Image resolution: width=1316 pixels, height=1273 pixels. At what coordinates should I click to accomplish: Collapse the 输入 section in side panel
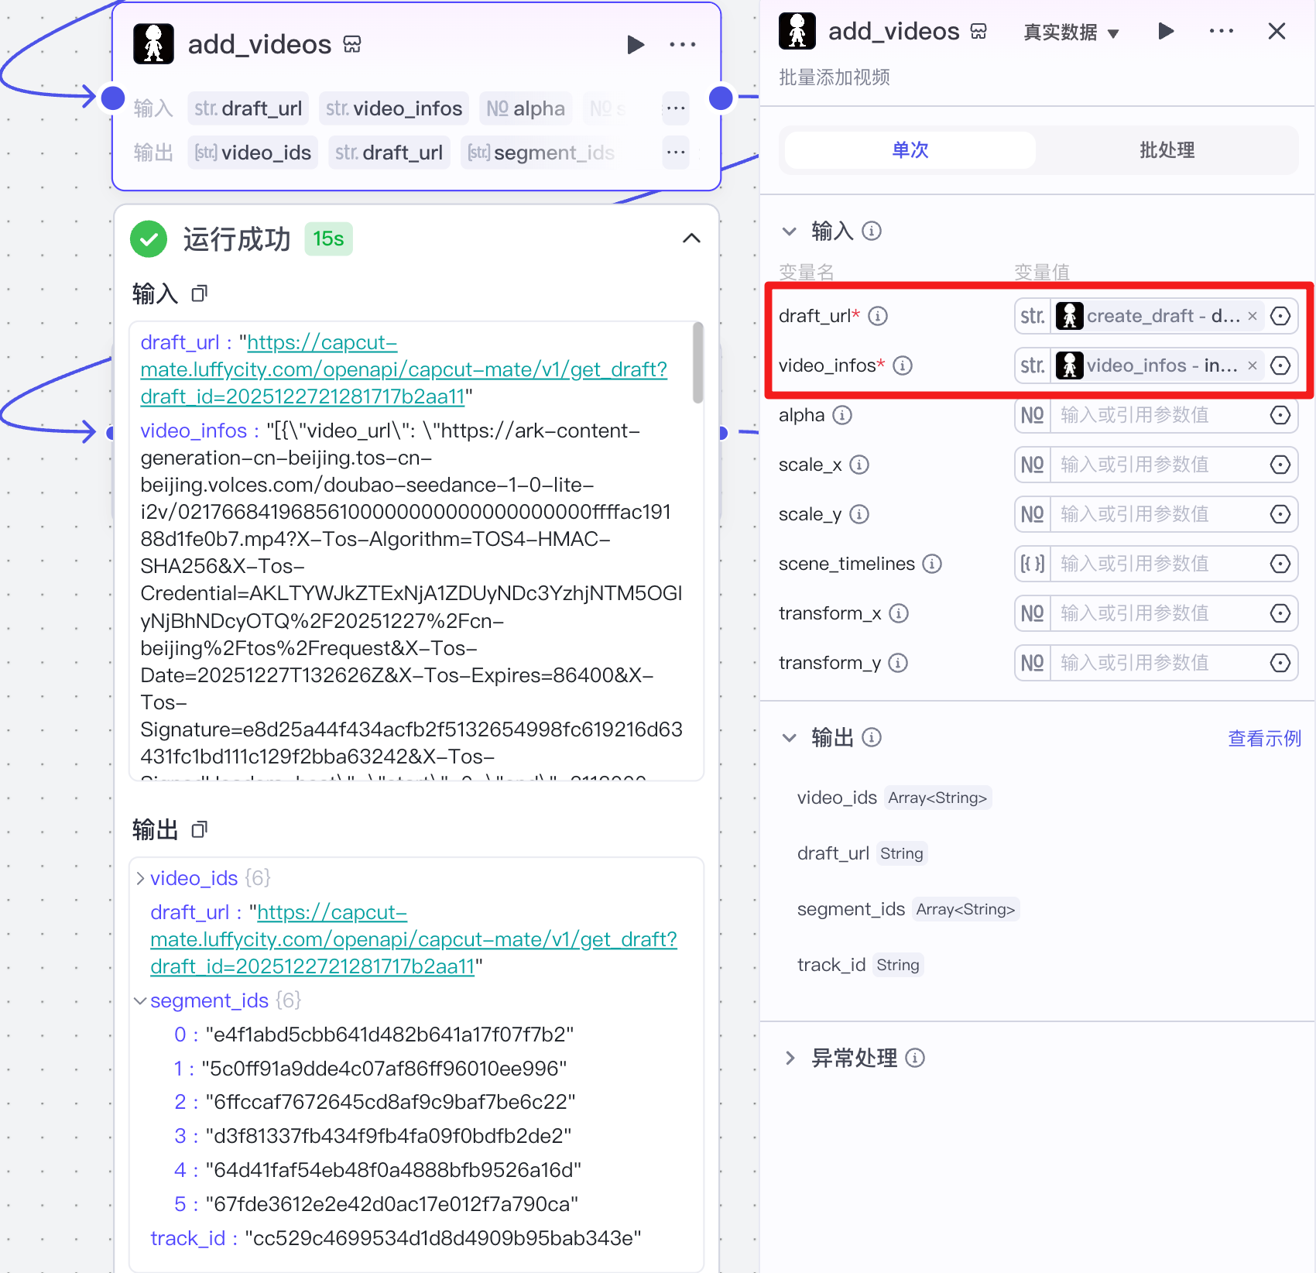tap(789, 231)
